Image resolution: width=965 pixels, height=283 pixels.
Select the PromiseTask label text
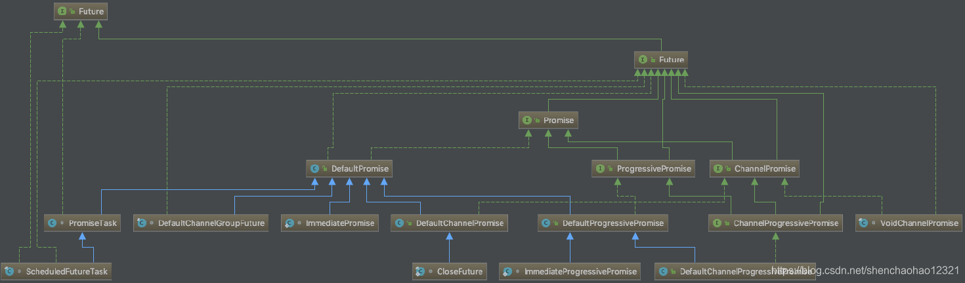pyautogui.click(x=93, y=223)
